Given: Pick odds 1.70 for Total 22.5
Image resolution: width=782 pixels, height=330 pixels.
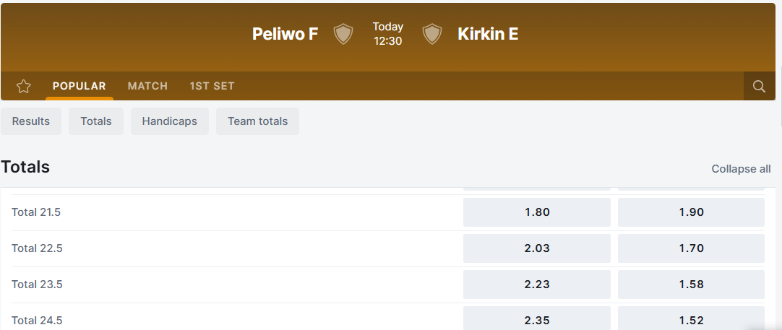Looking at the screenshot, I should click(691, 248).
